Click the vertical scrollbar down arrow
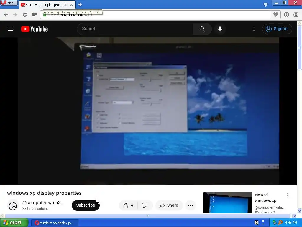This screenshot has width=302, height=227. coord(300,210)
